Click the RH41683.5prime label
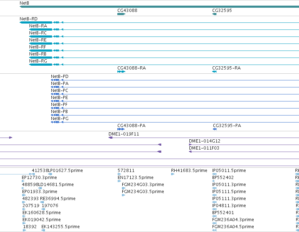This screenshot has height=232, width=299. pos(189,171)
